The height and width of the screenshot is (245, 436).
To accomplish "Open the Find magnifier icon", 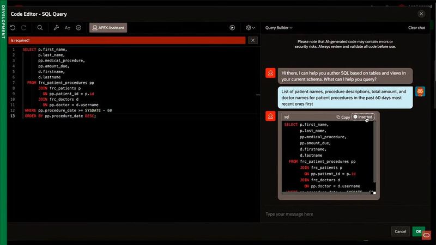I will [x=40, y=28].
